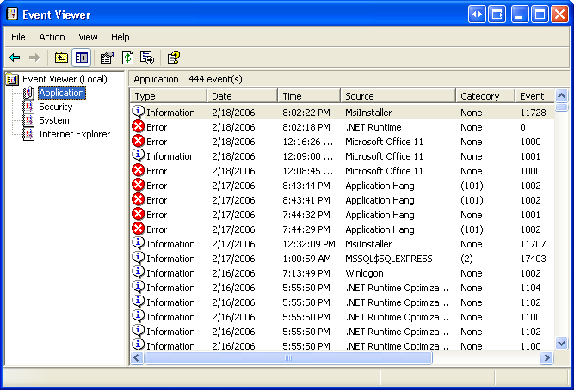Click the Export List toolbar icon
This screenshot has height=390, width=574.
tap(147, 58)
